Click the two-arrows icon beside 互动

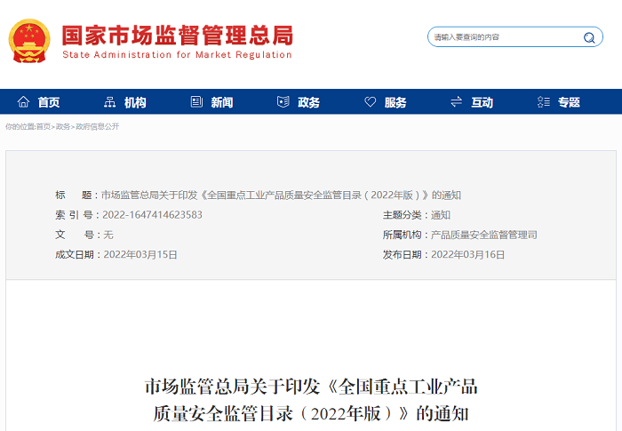click(x=457, y=102)
